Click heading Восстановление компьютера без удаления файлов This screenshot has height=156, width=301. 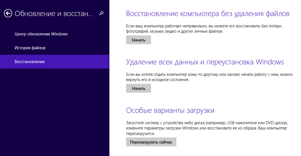[x=208, y=14]
